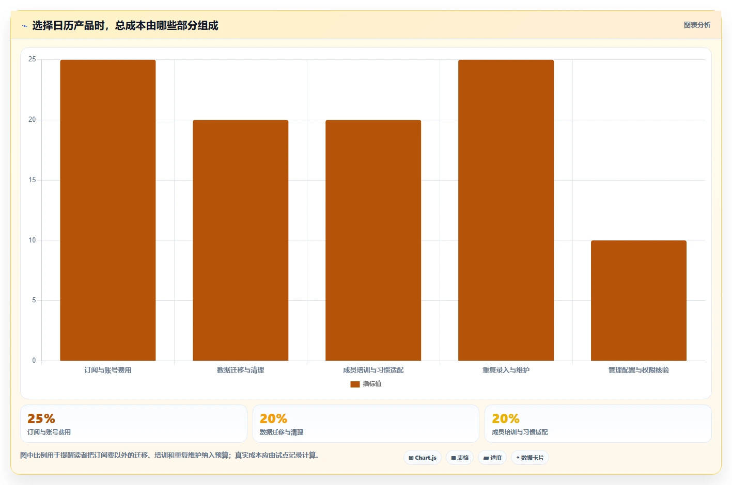
Task: Click the chart title 选择日历产品时，总成本由哪些部分组成
Action: coord(125,25)
